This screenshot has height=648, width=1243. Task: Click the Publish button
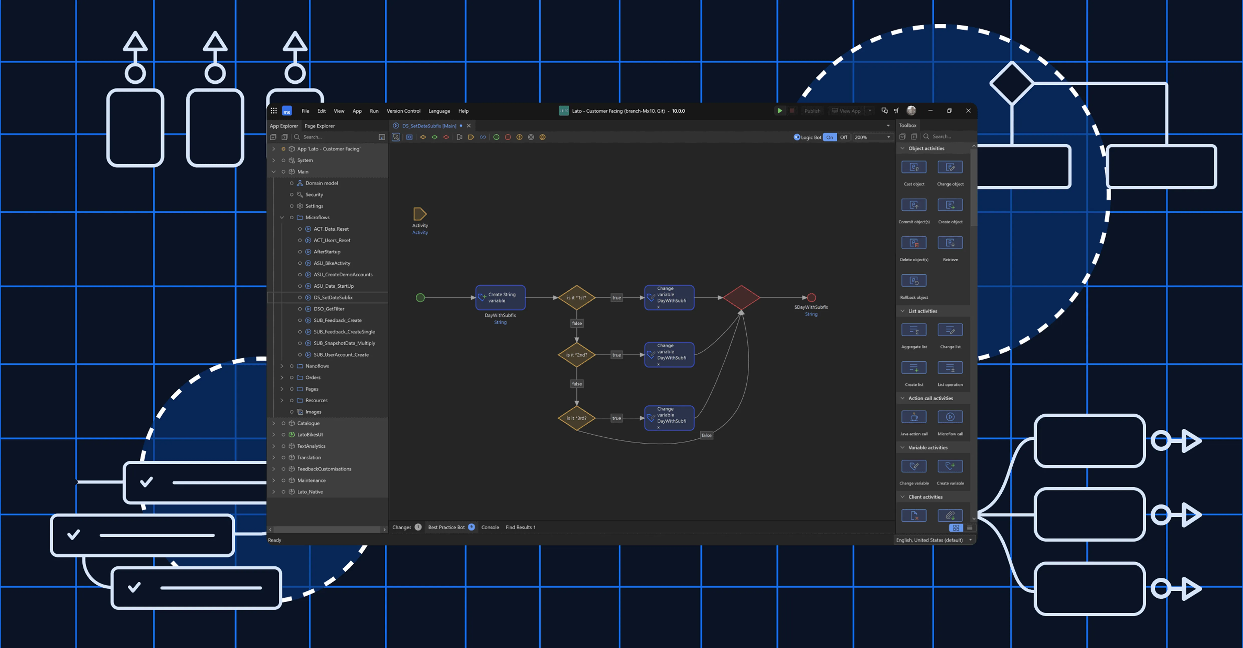point(812,110)
